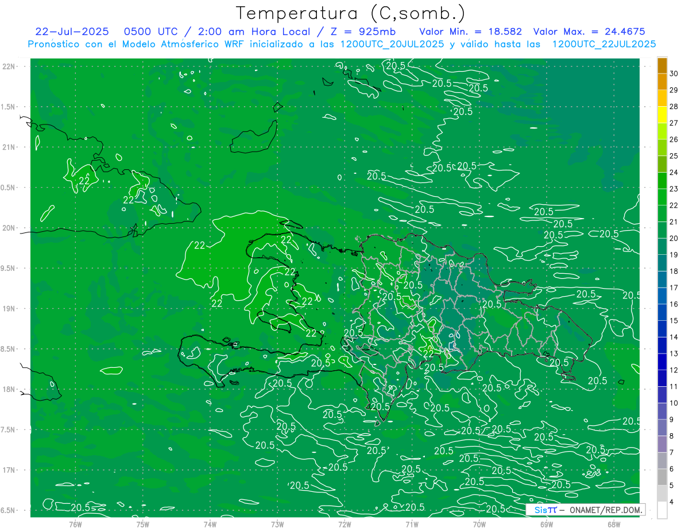689x532 pixels.
Task: Click the 71W longitude axis label
Action: click(412, 523)
